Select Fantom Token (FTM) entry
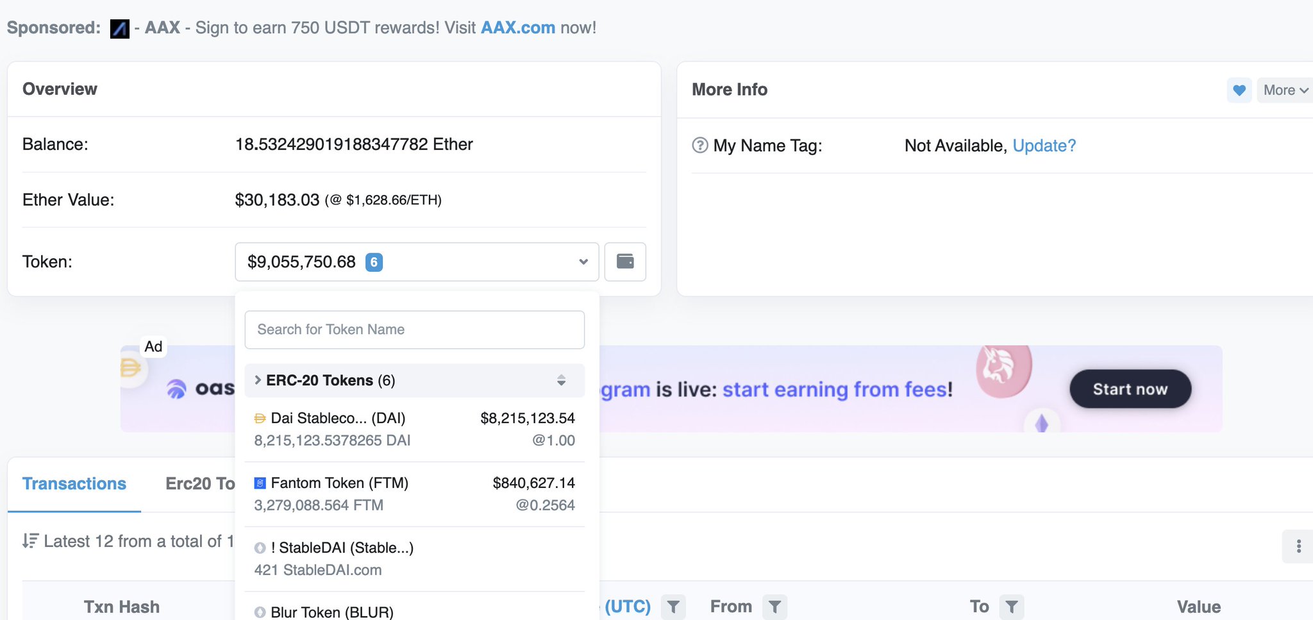The image size is (1313, 620). pyautogui.click(x=414, y=494)
